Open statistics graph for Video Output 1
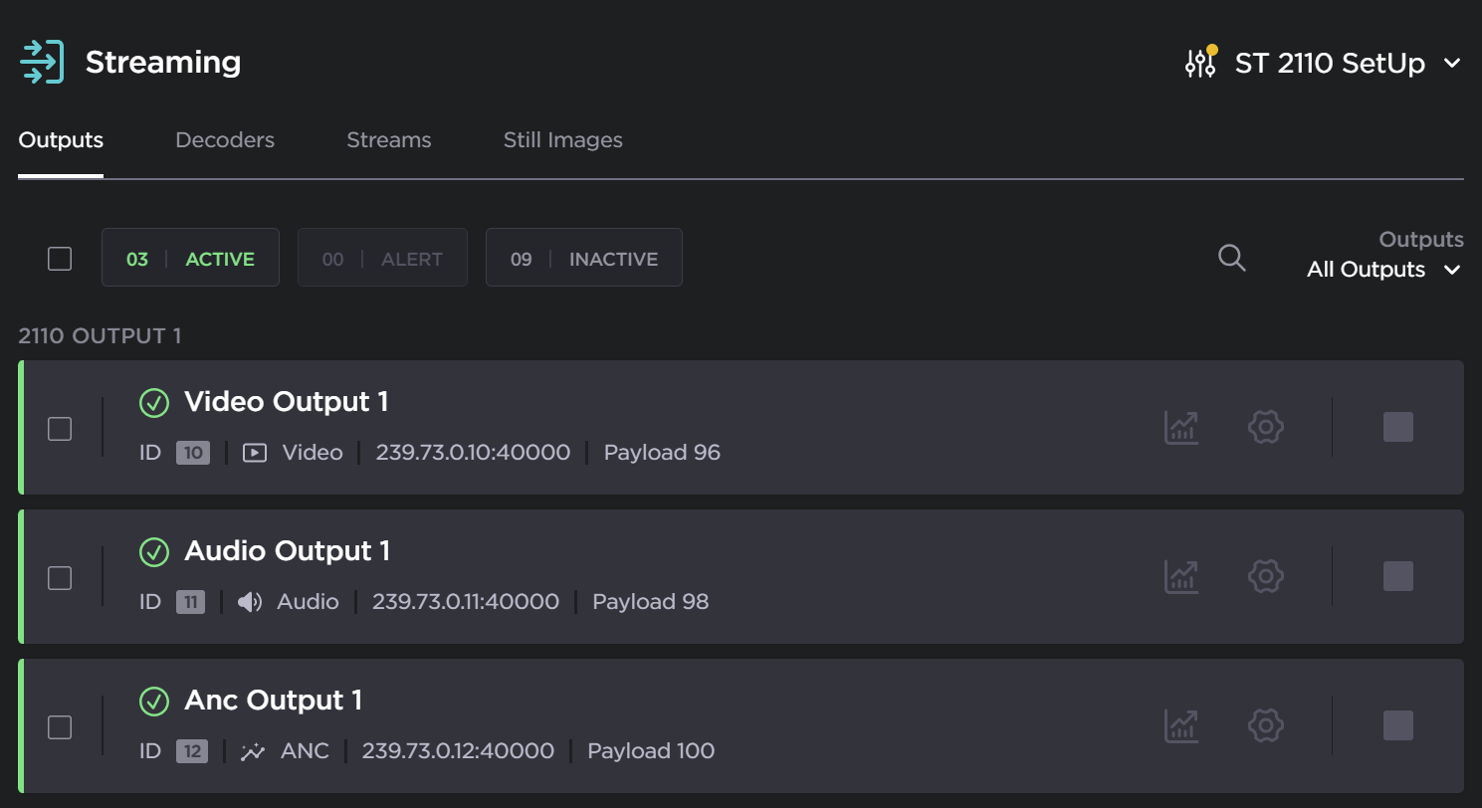This screenshot has width=1482, height=808. 1181,428
